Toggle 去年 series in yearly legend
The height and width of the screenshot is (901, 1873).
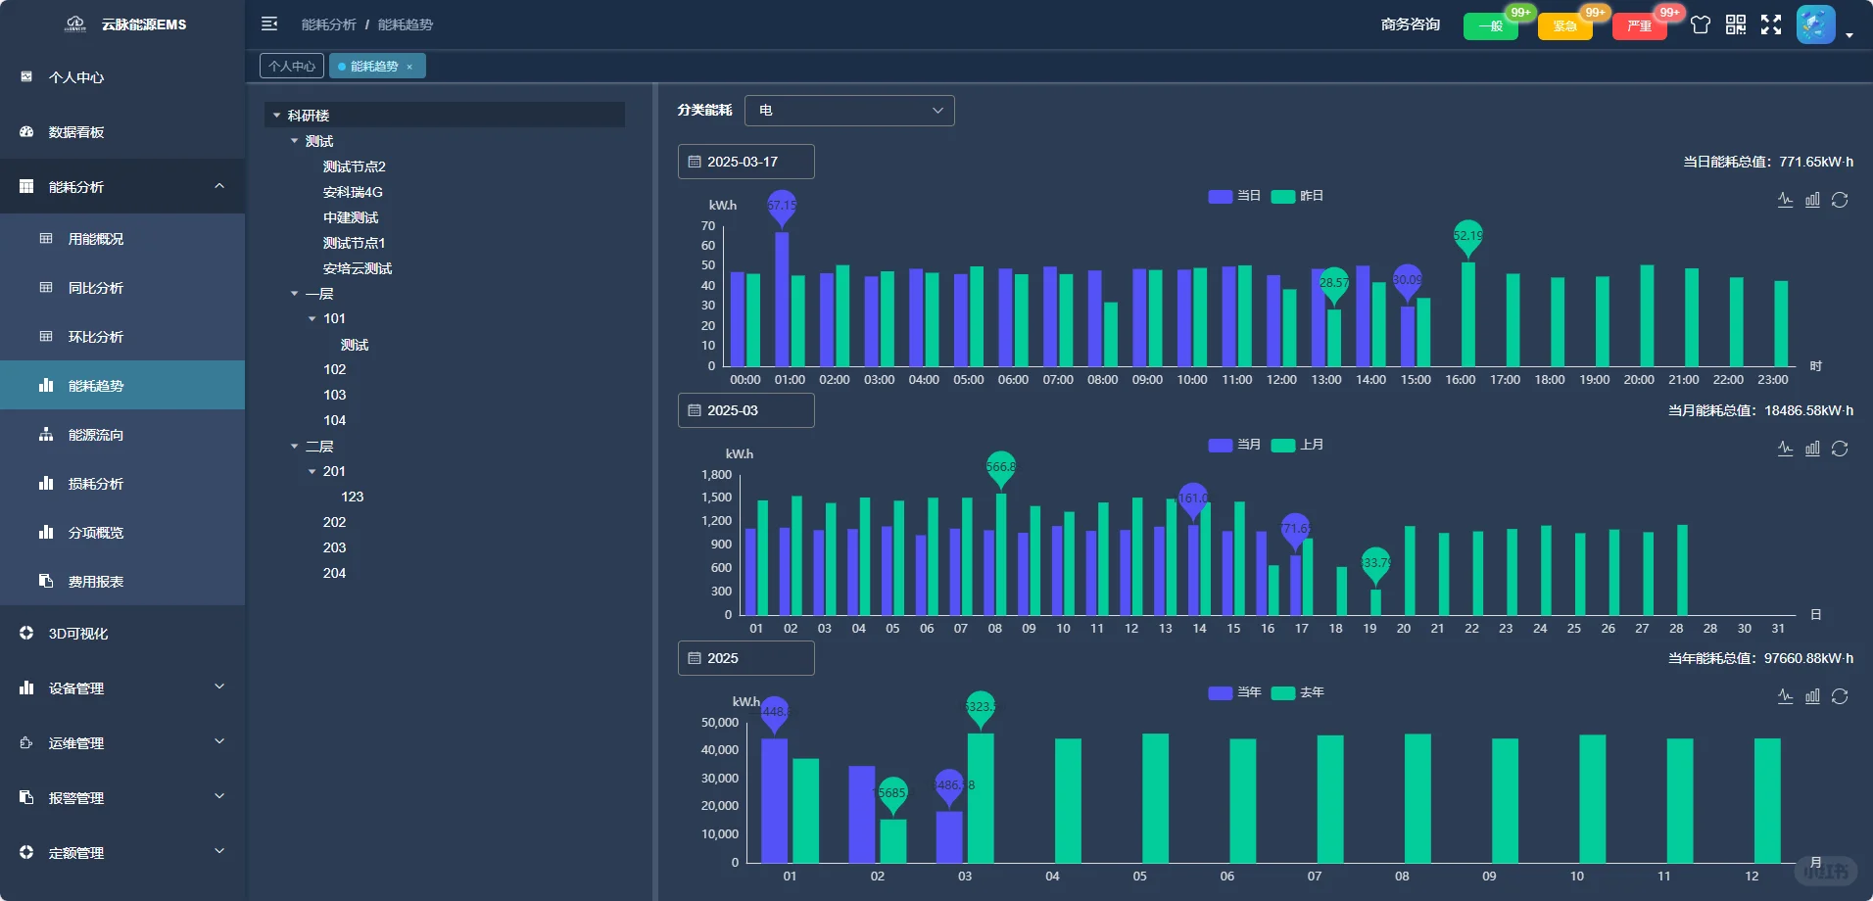point(1297,692)
